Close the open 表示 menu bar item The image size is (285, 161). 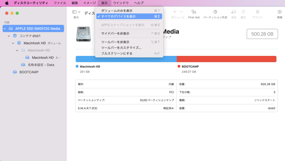click(104, 3)
